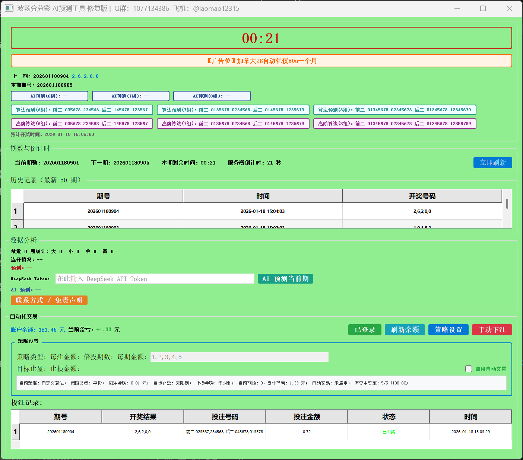Viewport: 523px width, 460px height.
Task: Click the DeepSeek API Token input field
Action: [155, 278]
